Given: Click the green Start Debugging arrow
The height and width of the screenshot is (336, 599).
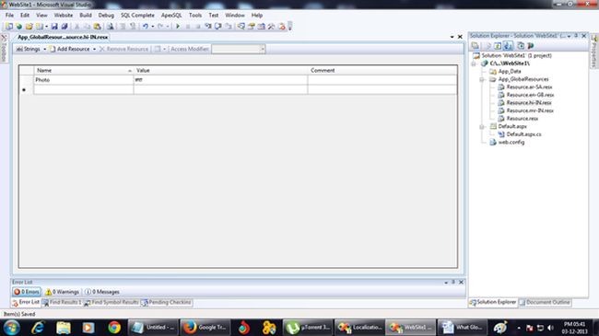Looking at the screenshot, I should (x=178, y=27).
